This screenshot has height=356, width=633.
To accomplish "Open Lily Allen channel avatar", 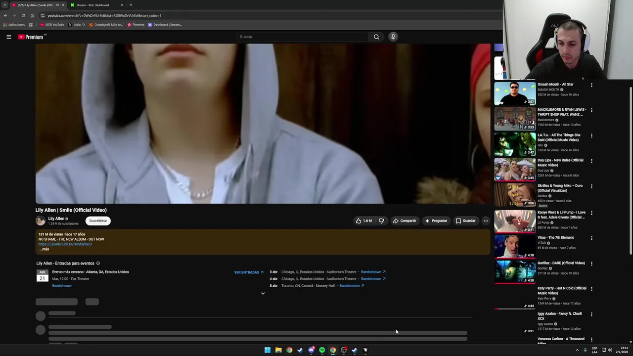I will [41, 221].
